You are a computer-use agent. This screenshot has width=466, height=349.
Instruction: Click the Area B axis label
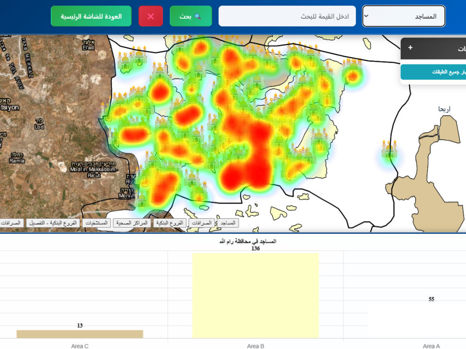click(255, 346)
